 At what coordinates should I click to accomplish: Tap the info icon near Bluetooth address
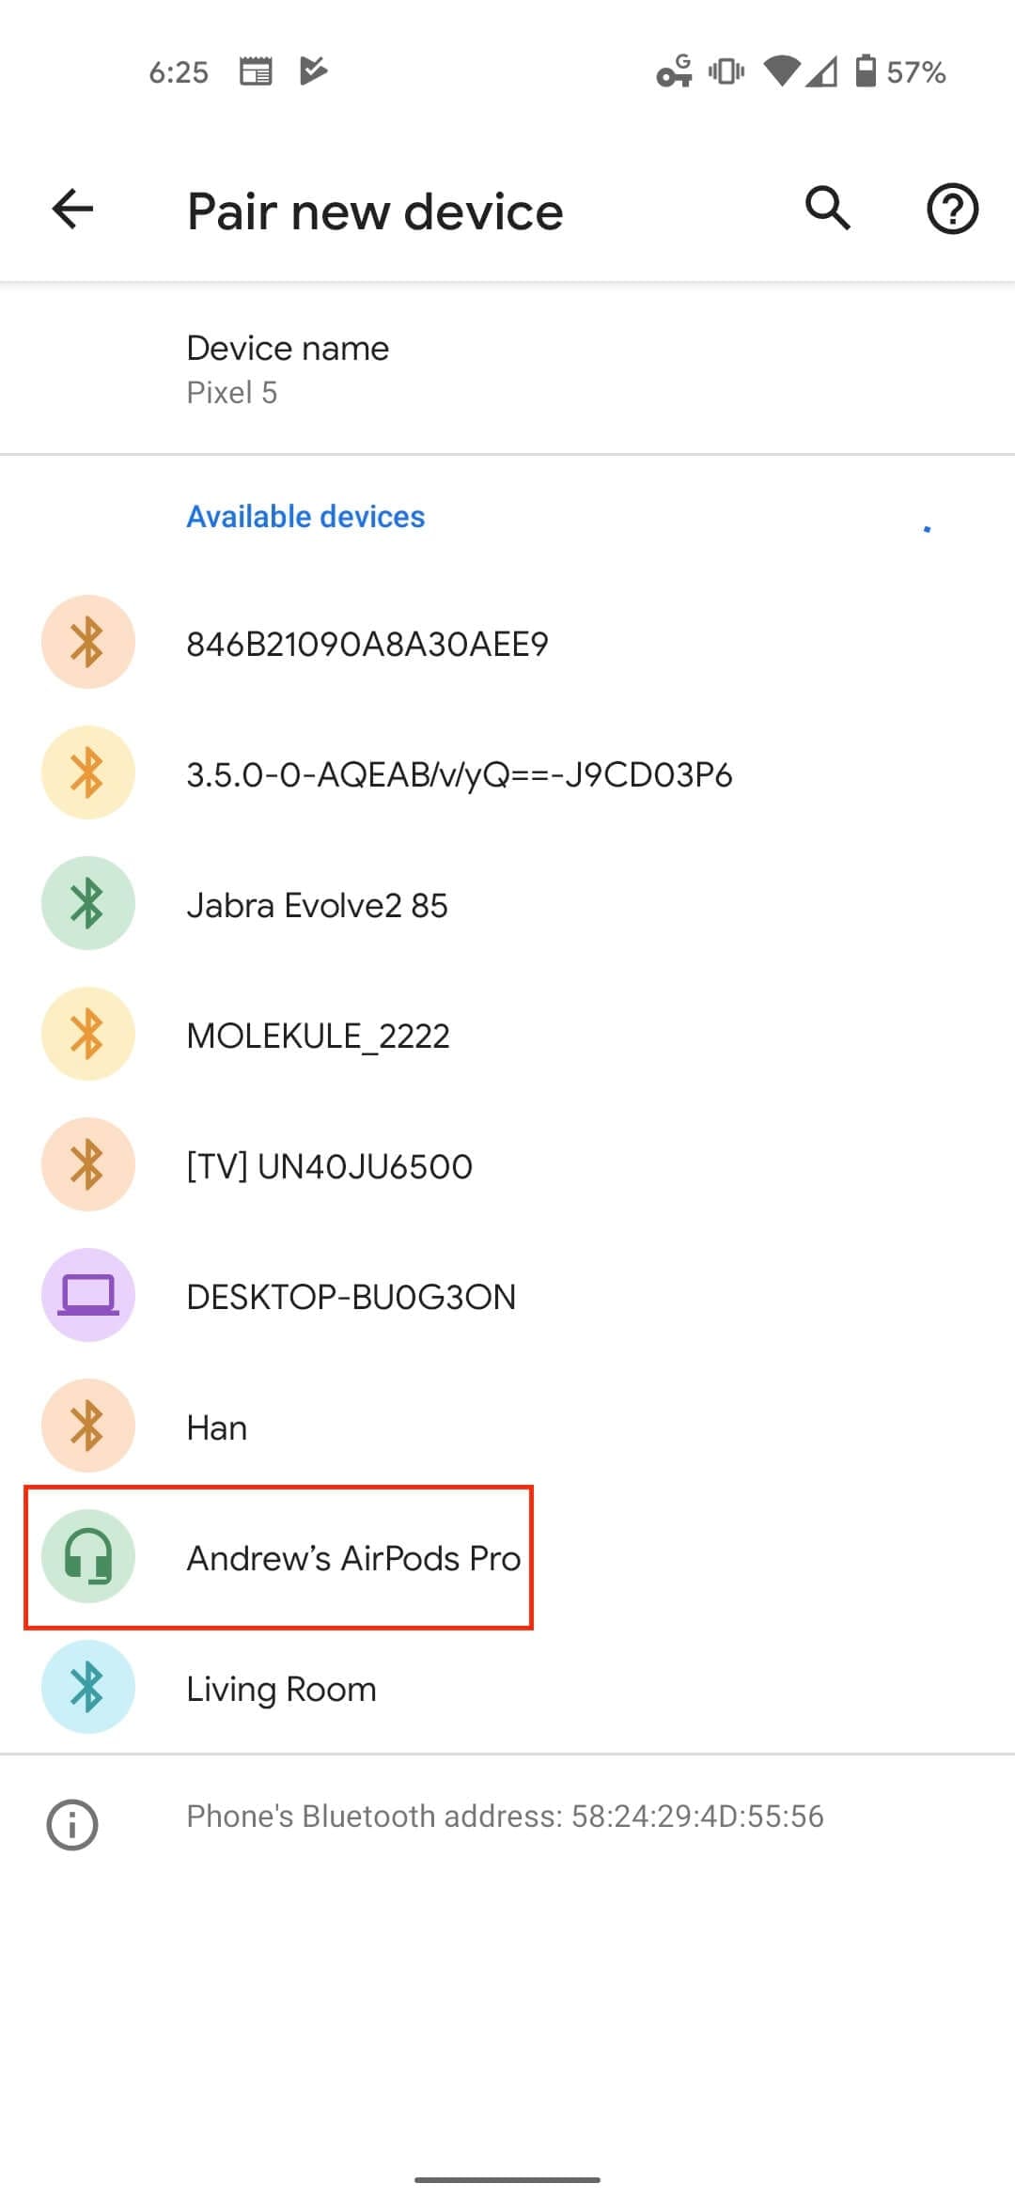(x=72, y=1824)
